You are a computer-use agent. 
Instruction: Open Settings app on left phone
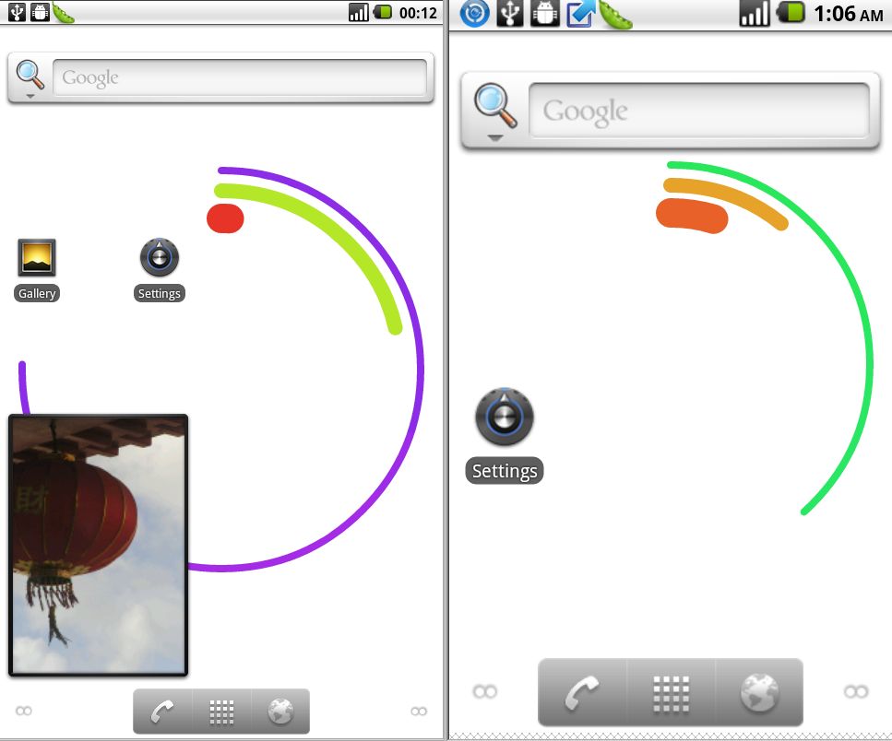160,270
